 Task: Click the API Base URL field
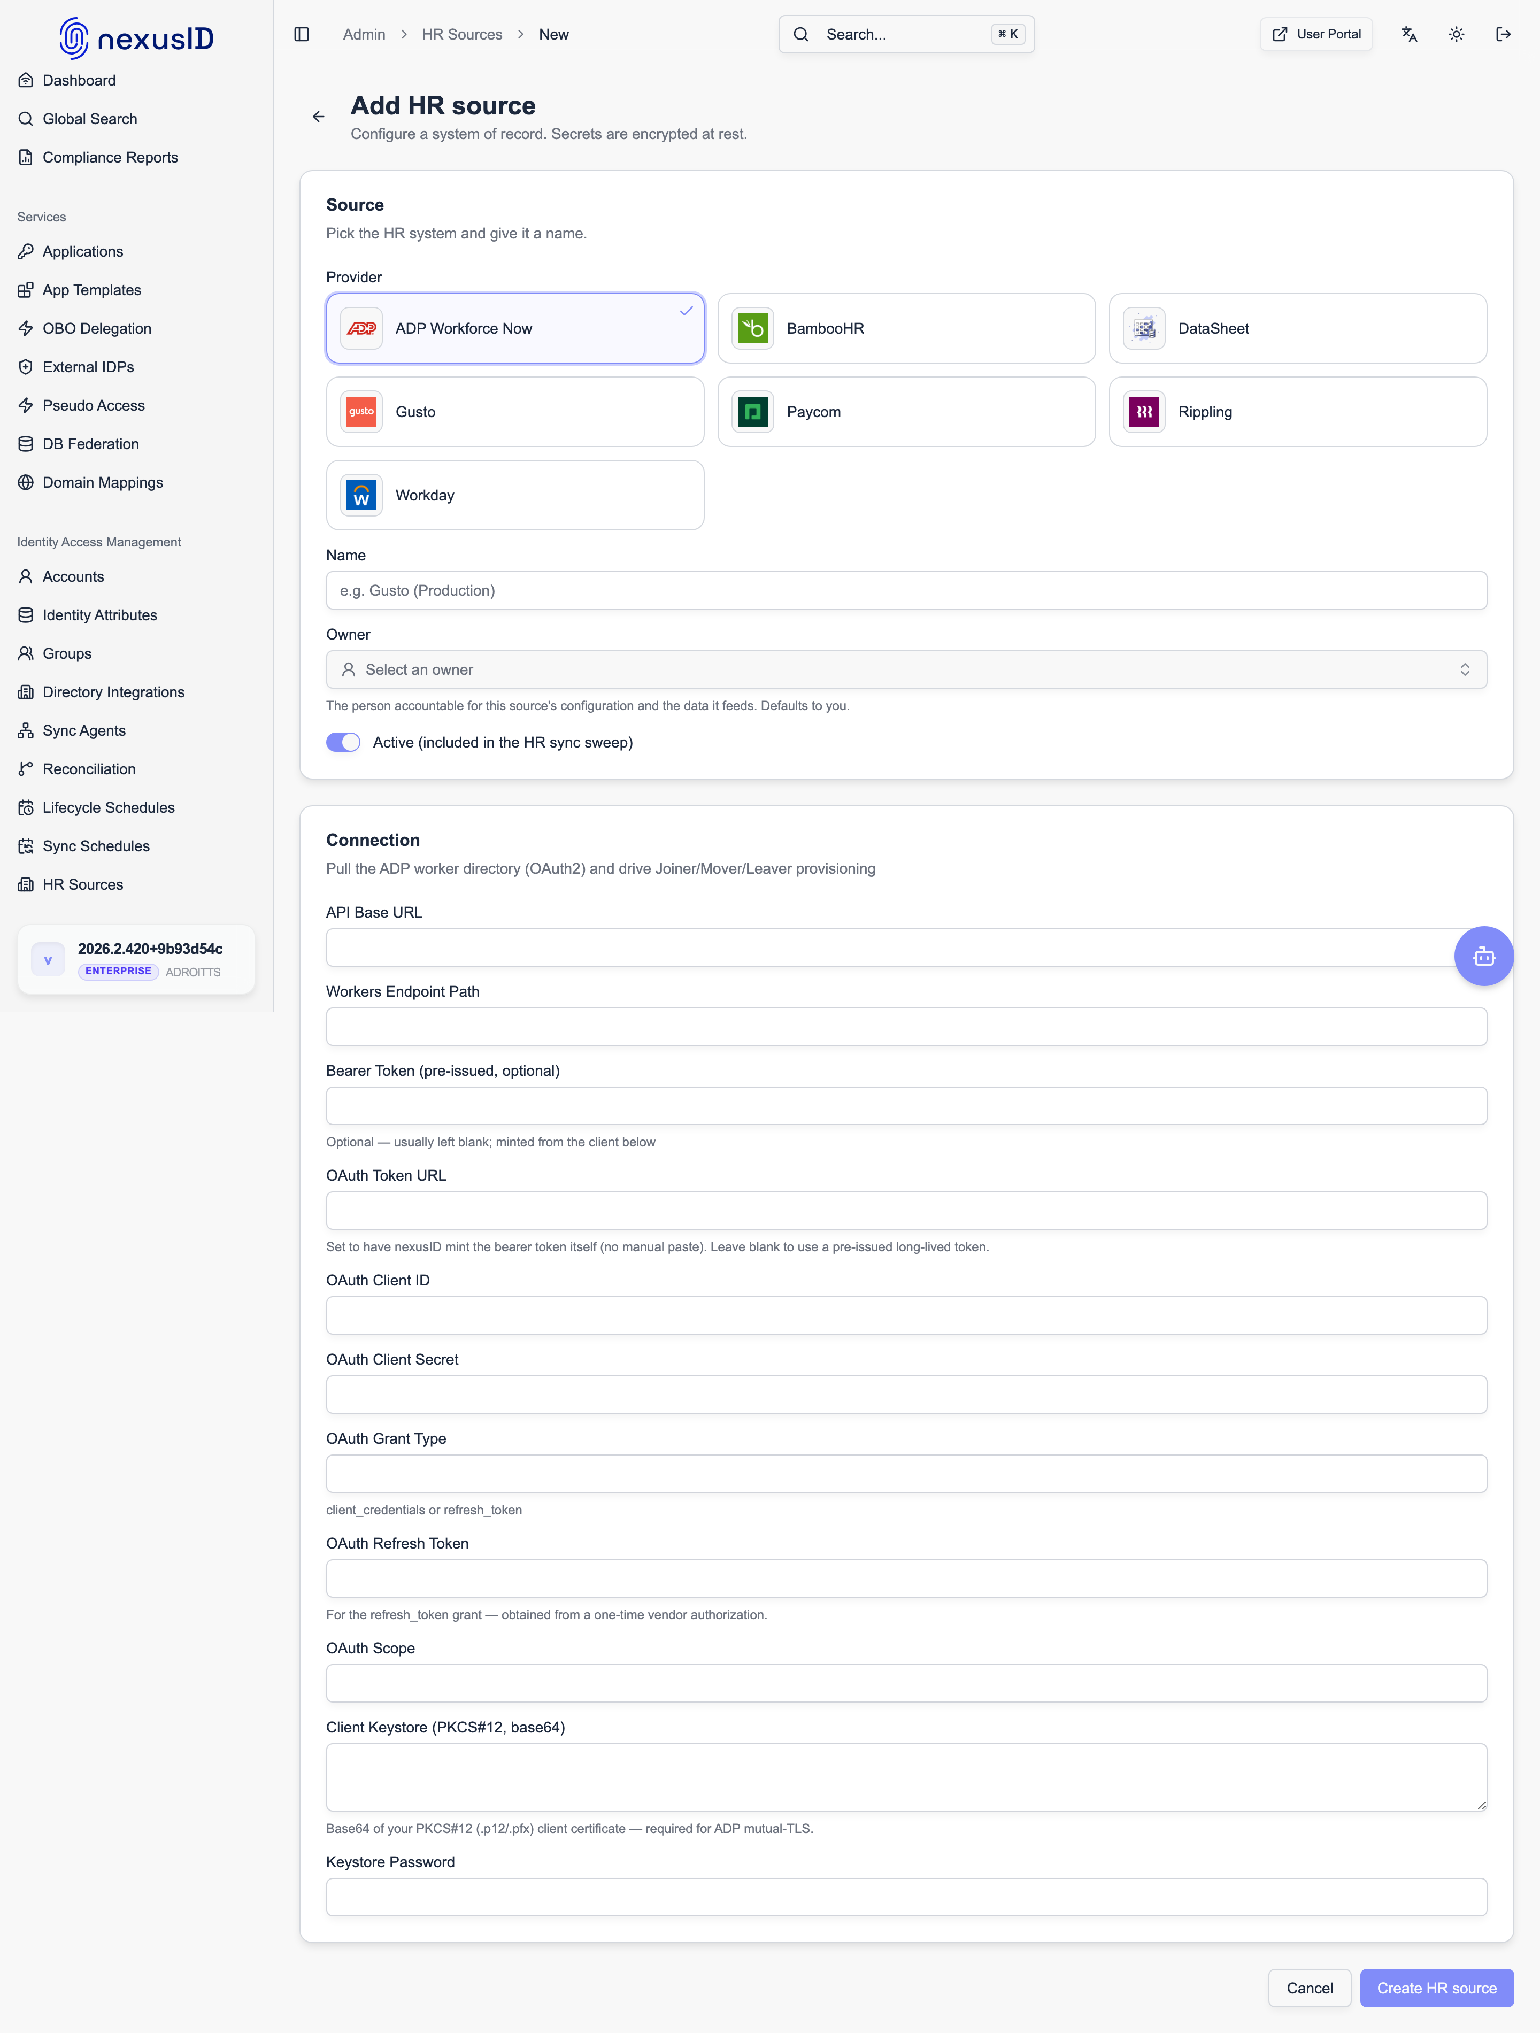[906, 948]
